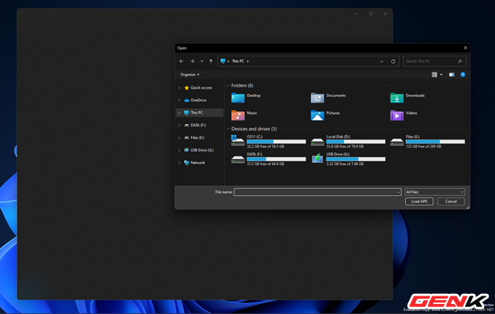Close the Open dialog window
495x314 pixels.
click(466, 48)
